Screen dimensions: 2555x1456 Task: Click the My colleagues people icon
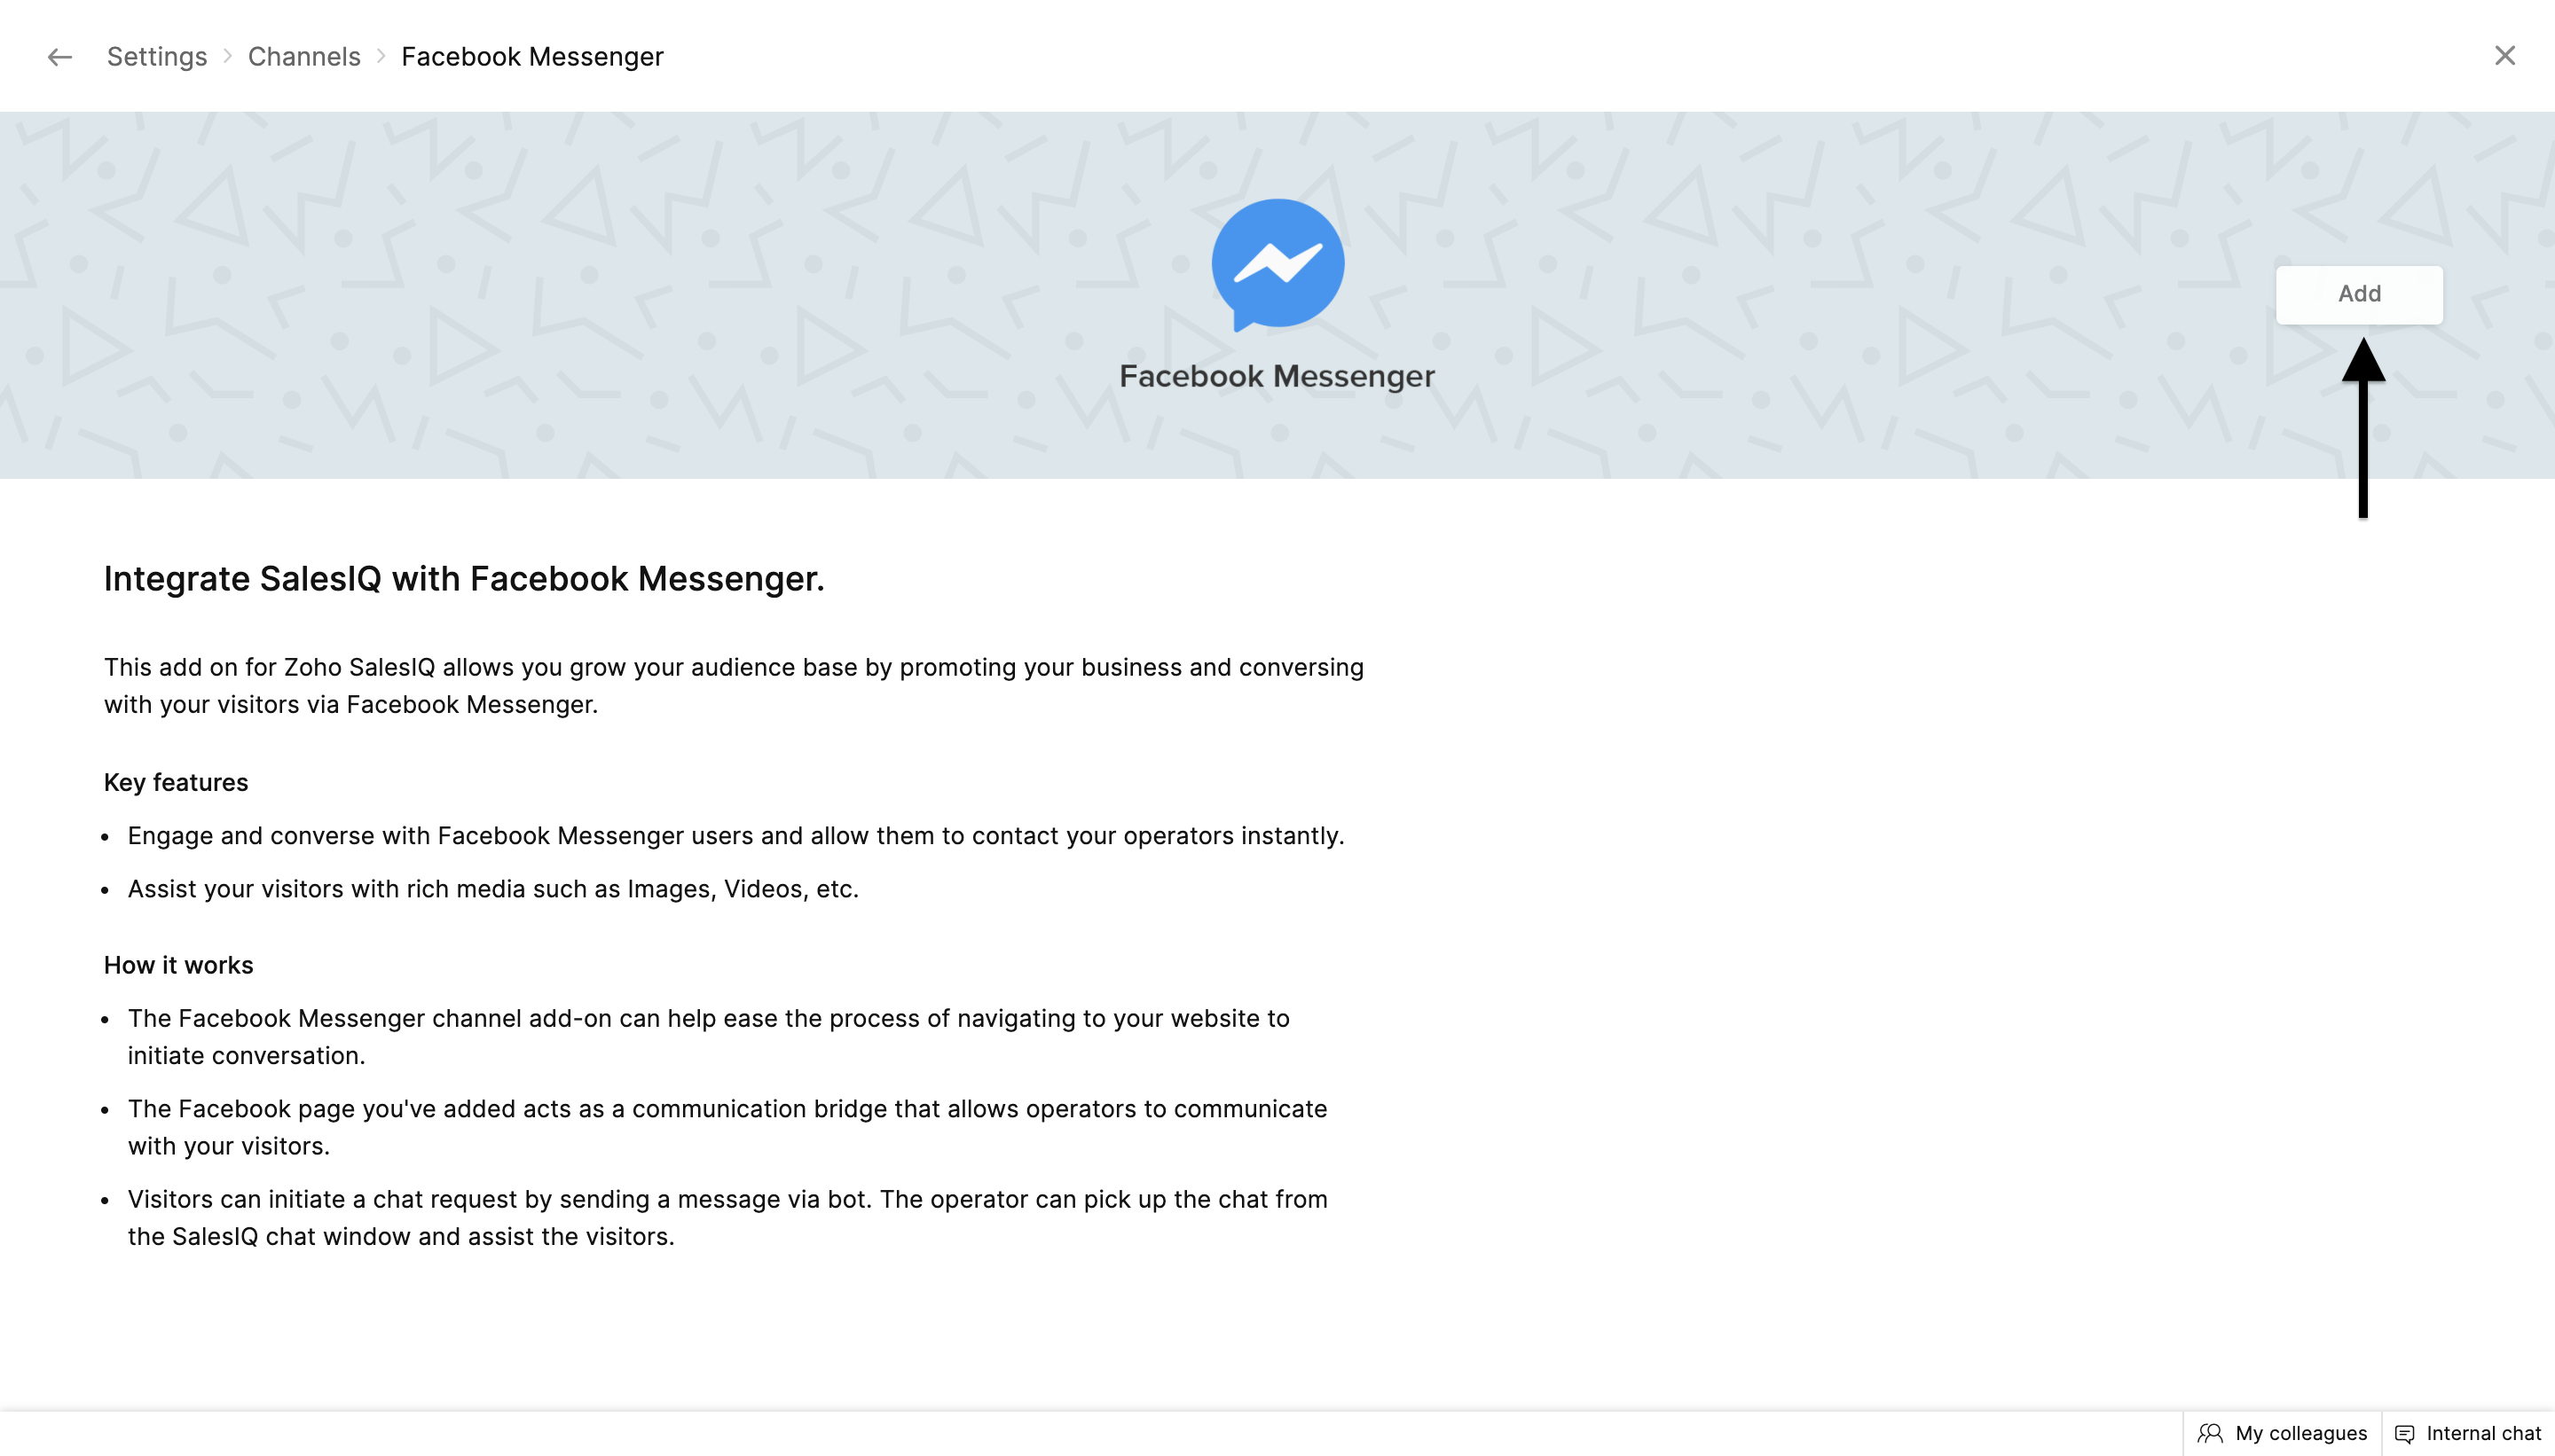pyautogui.click(x=2210, y=1433)
